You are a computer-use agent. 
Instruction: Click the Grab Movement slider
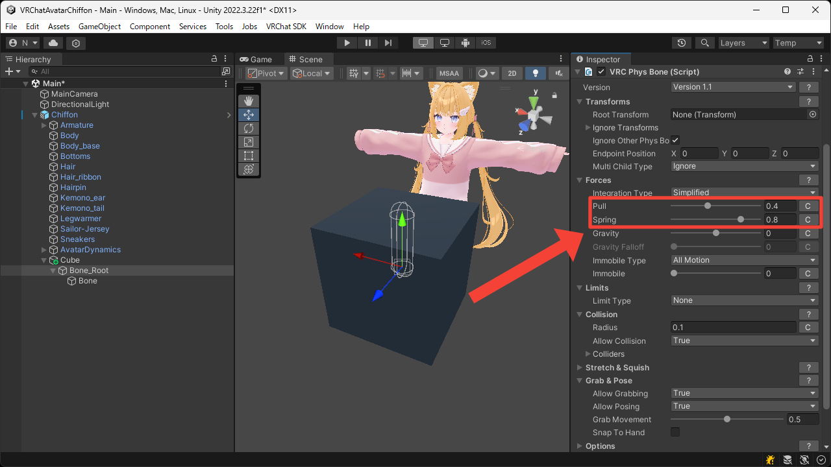tap(727, 419)
